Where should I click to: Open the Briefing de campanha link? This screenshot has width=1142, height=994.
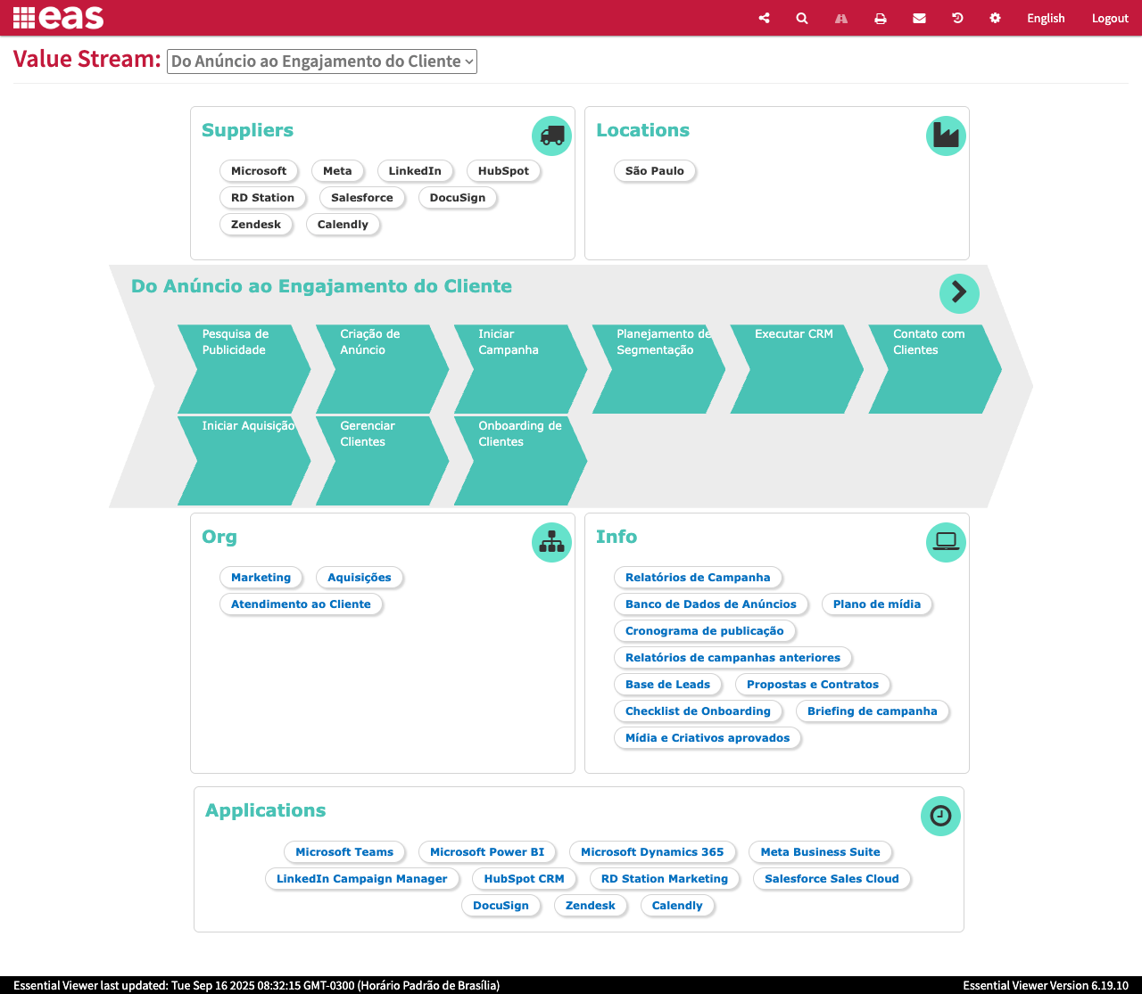pos(873,711)
